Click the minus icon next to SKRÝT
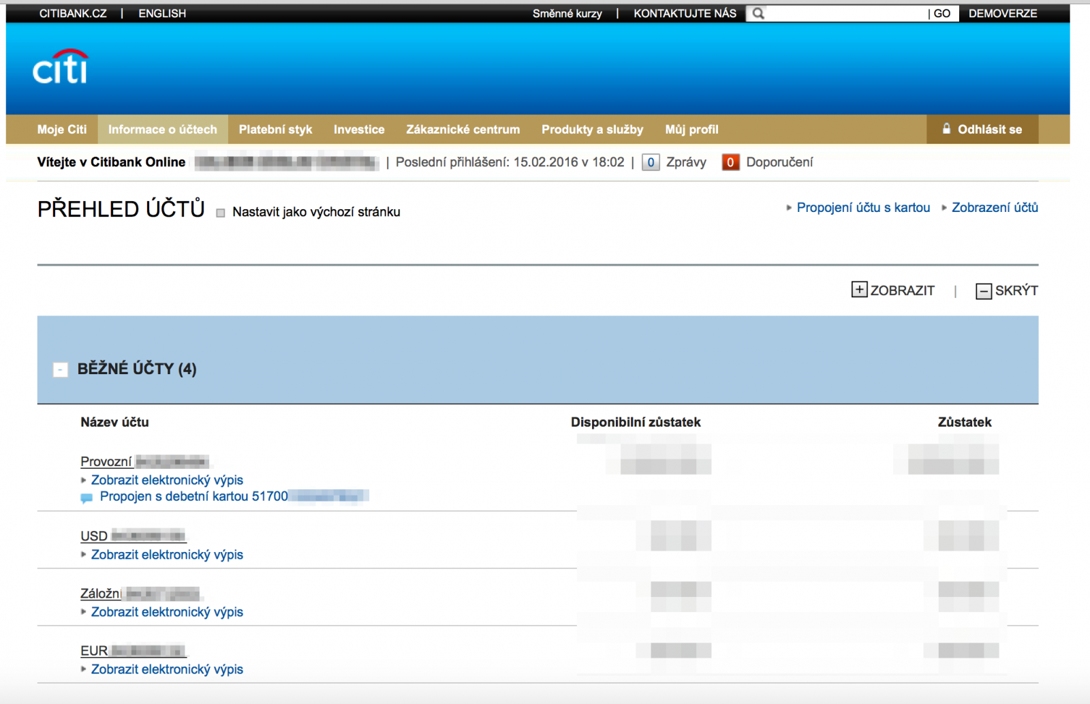1090x704 pixels. (x=984, y=291)
